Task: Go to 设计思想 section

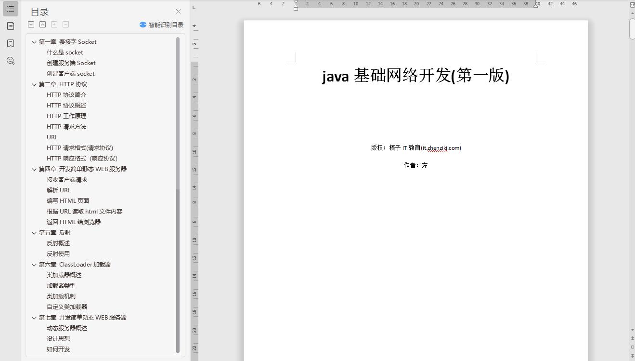Action: (x=58, y=339)
